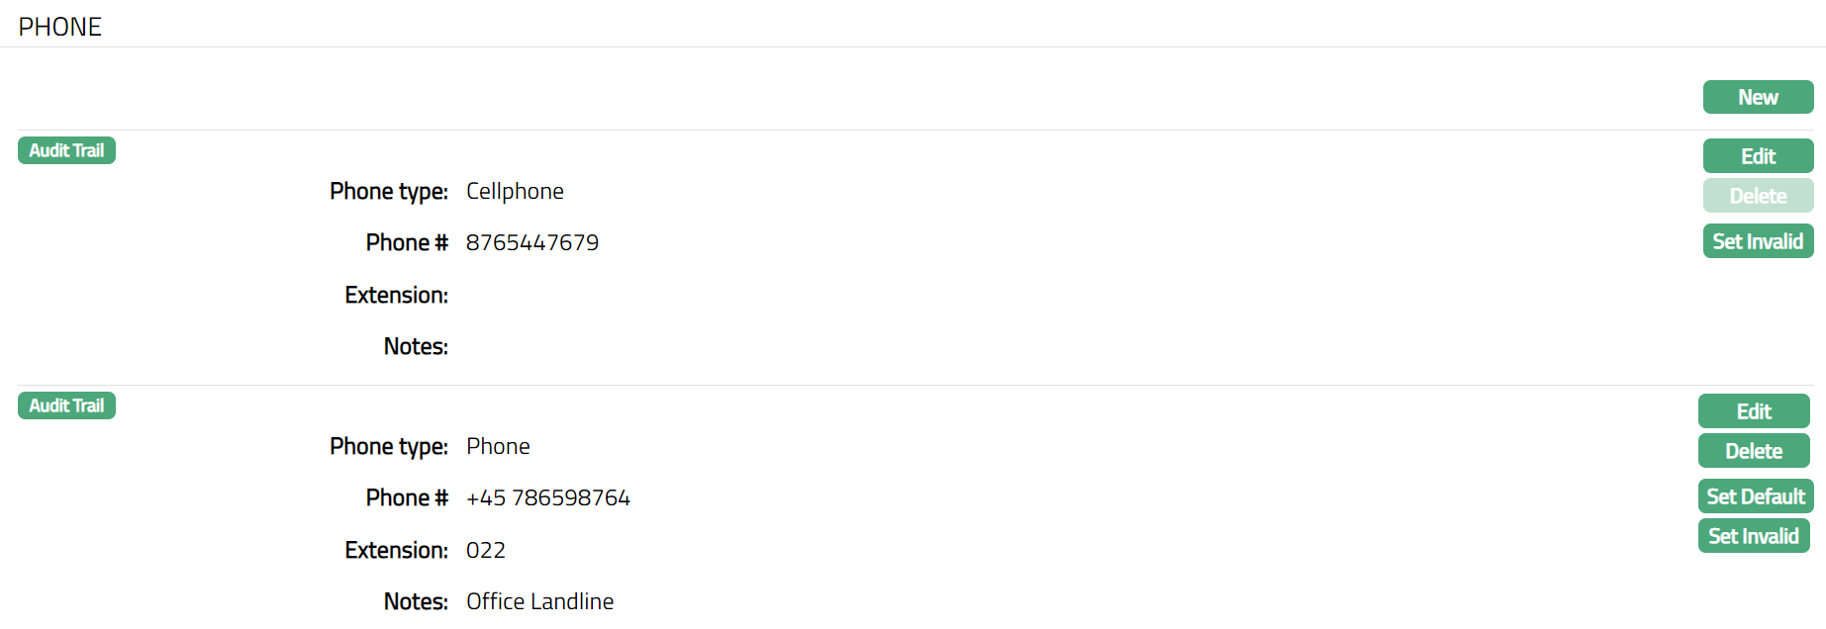The width and height of the screenshot is (1826, 629).
Task: Click the extension value 022
Action: click(x=486, y=551)
